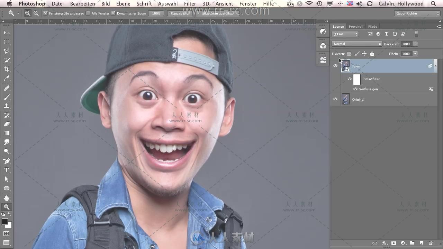Select the Quick Selection tool
Image resolution: width=443 pixels, height=249 pixels.
click(x=7, y=60)
